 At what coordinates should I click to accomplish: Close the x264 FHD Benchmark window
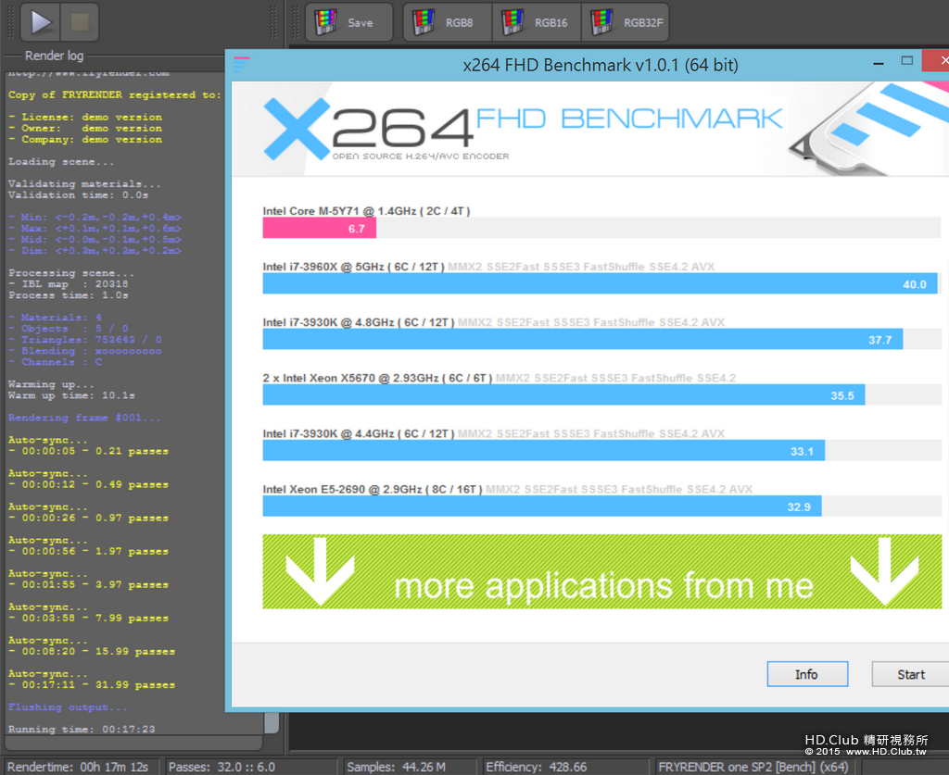[937, 60]
